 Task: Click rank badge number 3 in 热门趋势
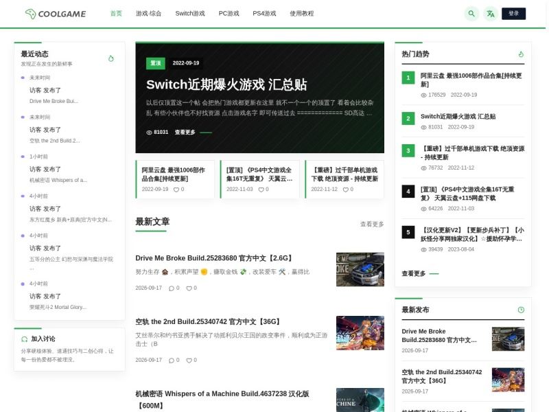(x=408, y=150)
